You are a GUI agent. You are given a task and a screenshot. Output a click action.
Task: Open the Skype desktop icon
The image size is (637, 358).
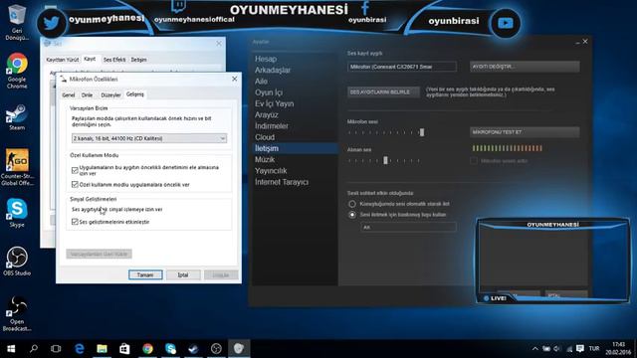pos(17,212)
